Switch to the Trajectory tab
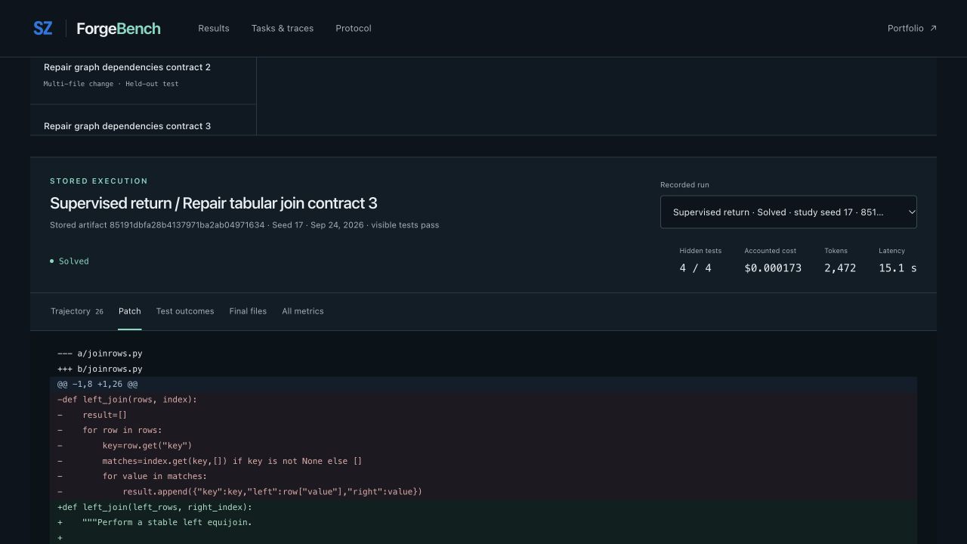967x544 pixels. point(77,311)
